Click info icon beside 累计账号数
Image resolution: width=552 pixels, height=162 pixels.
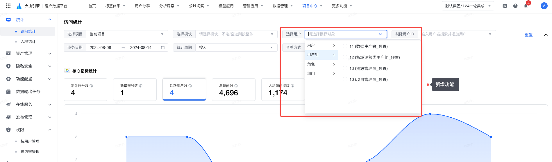tap(91, 86)
